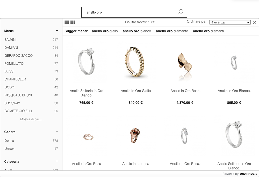Click the price 765,00 €
Image resolution: width=259 pixels, height=177 pixels.
87,103
